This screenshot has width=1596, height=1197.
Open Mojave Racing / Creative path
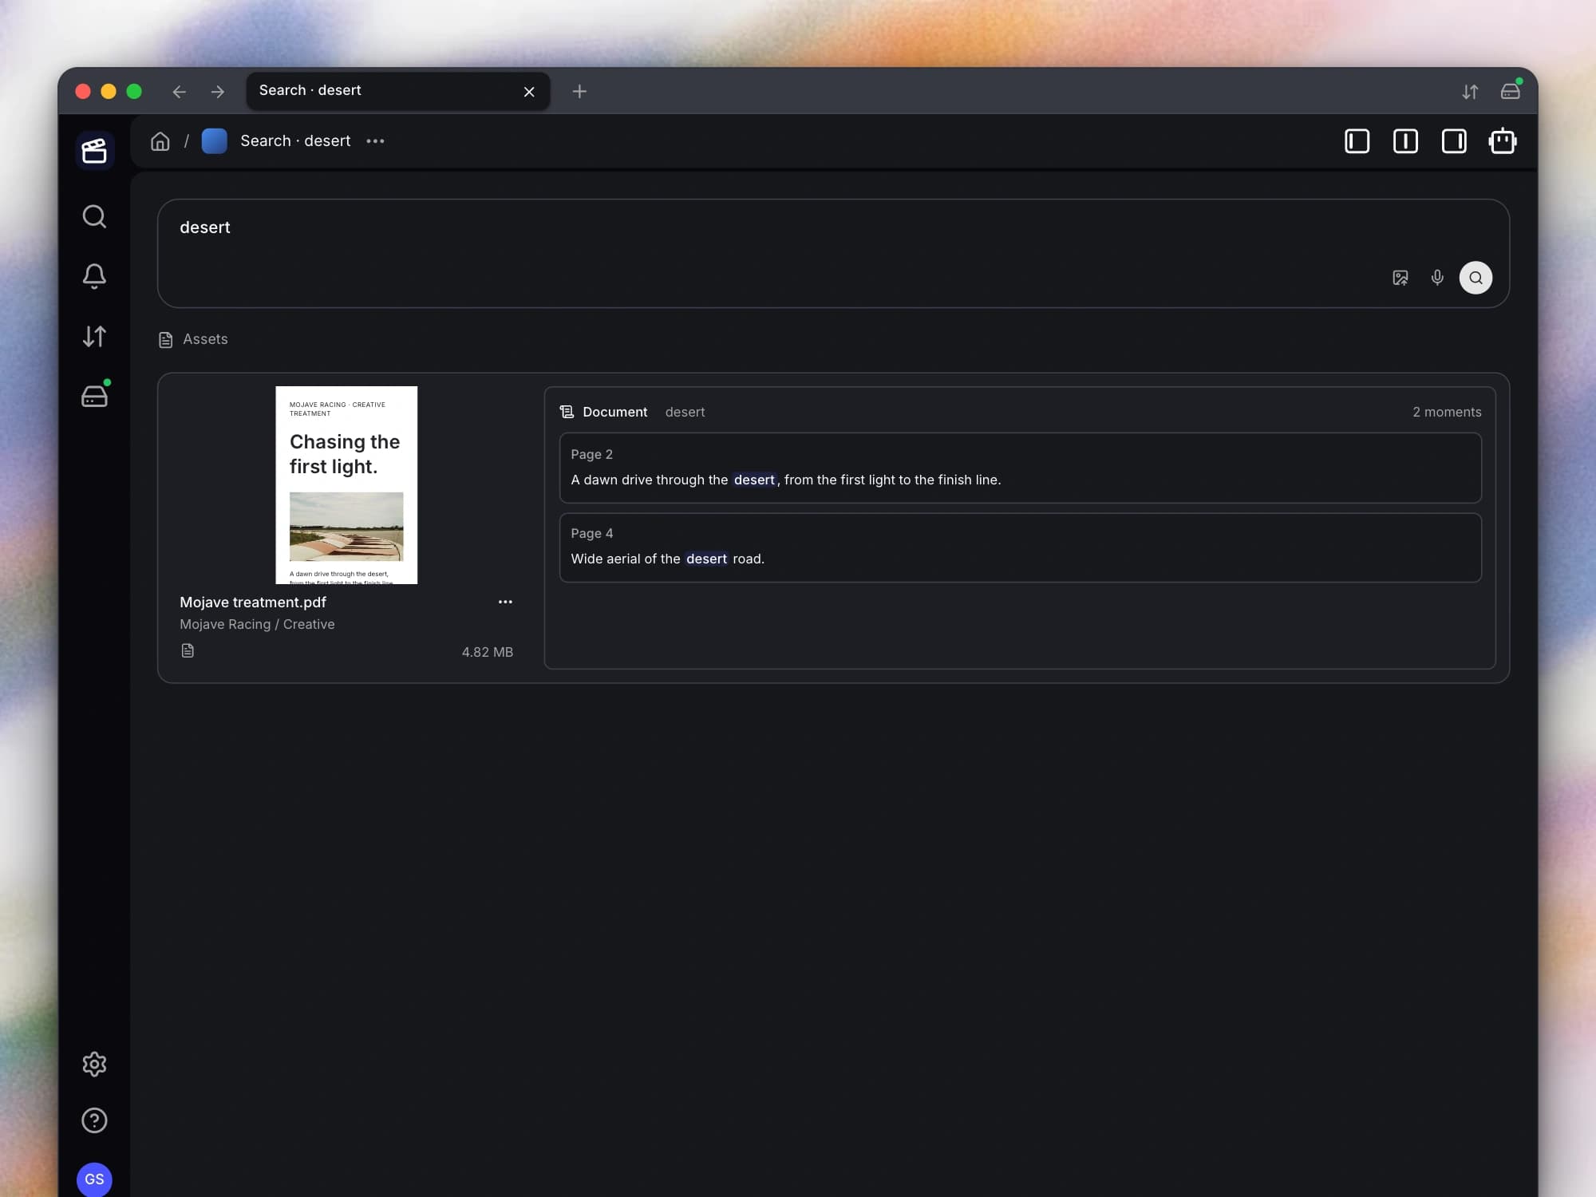[257, 624]
